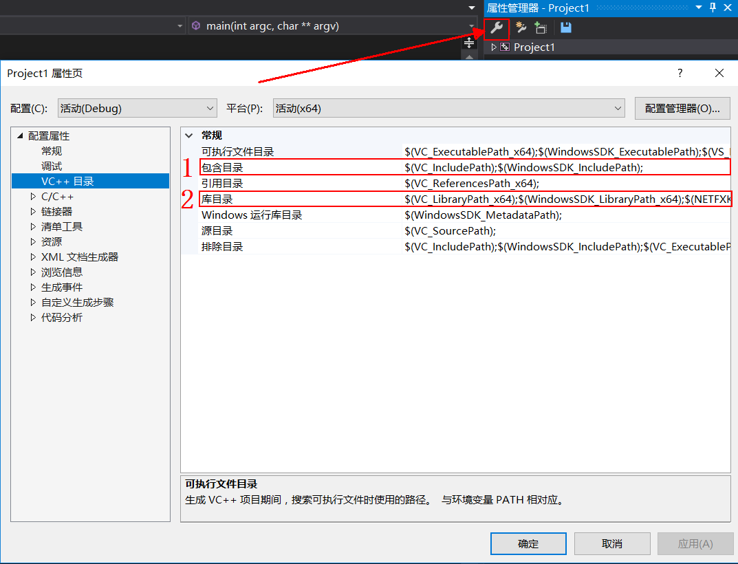Viewport: 738px width, 564px height.
Task: Expand the 自定义生成步骤 tree node
Action: tap(33, 302)
